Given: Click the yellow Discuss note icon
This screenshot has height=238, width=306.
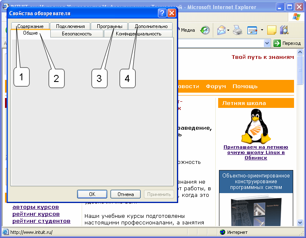Looking at the screenshot, I should (272, 30).
